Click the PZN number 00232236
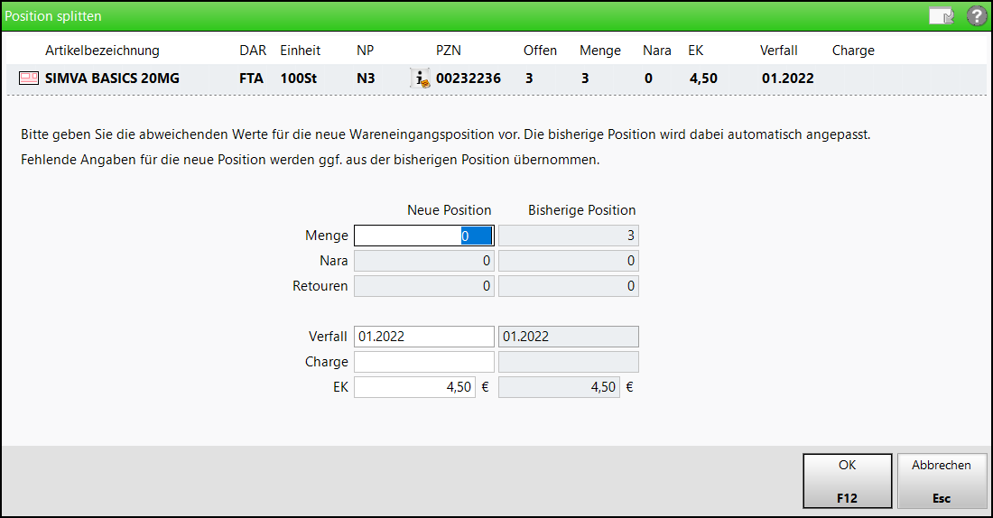 point(469,79)
